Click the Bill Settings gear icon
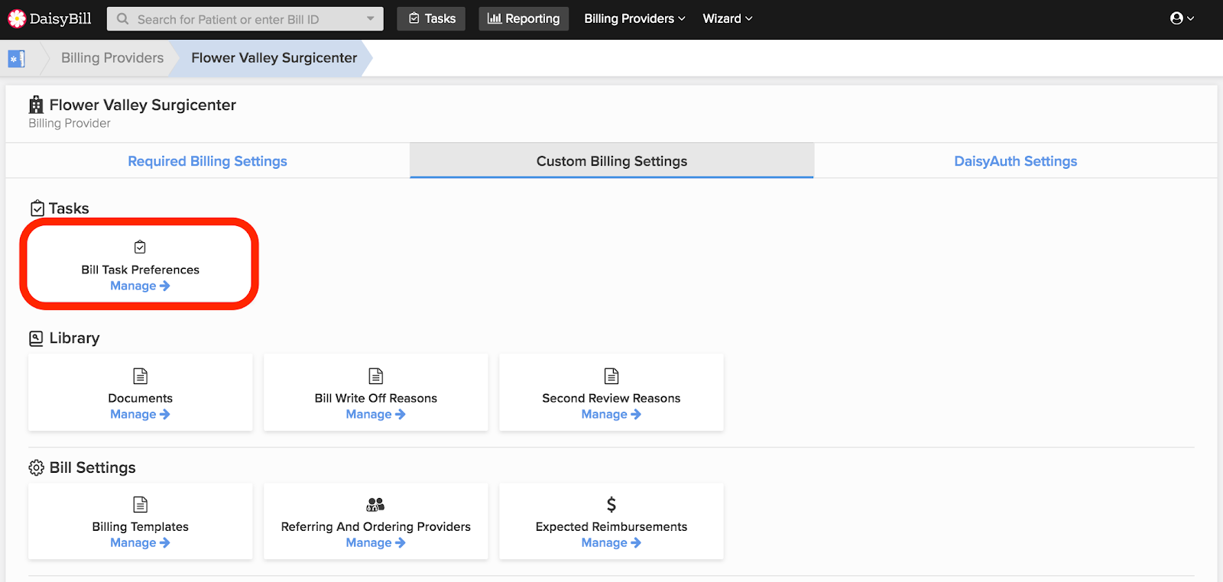 36,467
